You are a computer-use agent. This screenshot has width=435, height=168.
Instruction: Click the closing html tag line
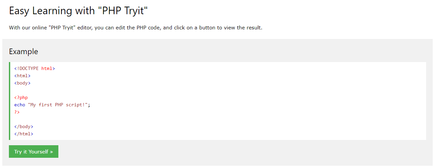point(23,134)
